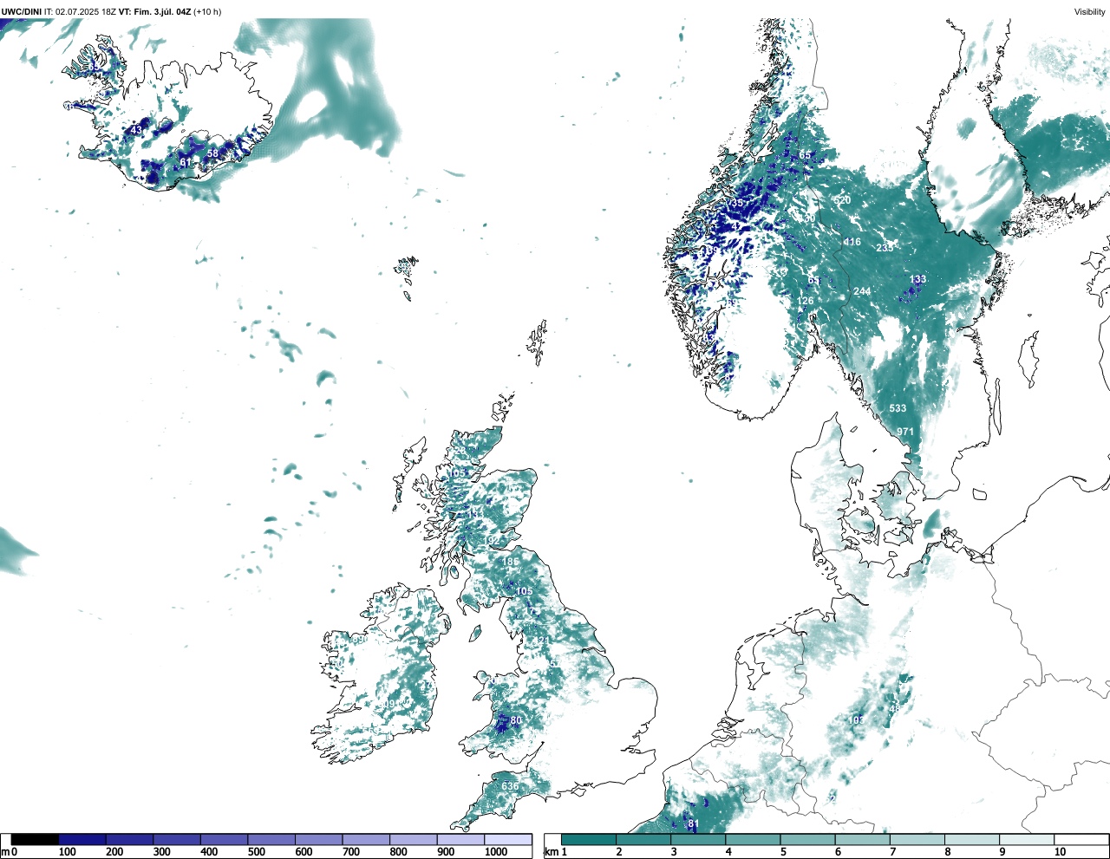Screen dimensions: 1110x859
Task: Click the initial time '02.07.2025 18Z'
Action: (x=86, y=12)
